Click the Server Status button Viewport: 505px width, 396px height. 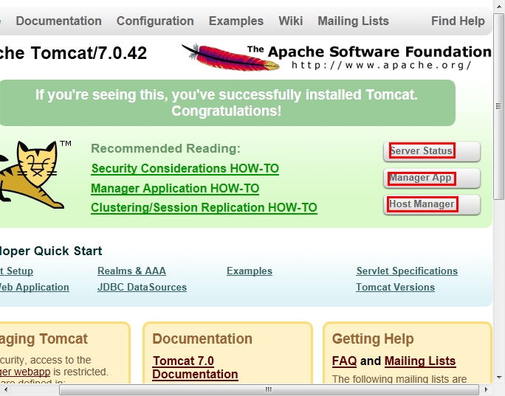click(x=432, y=151)
